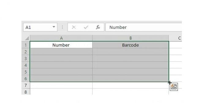
Task: Open the Quick Analysis icon below selection
Action: (174, 87)
